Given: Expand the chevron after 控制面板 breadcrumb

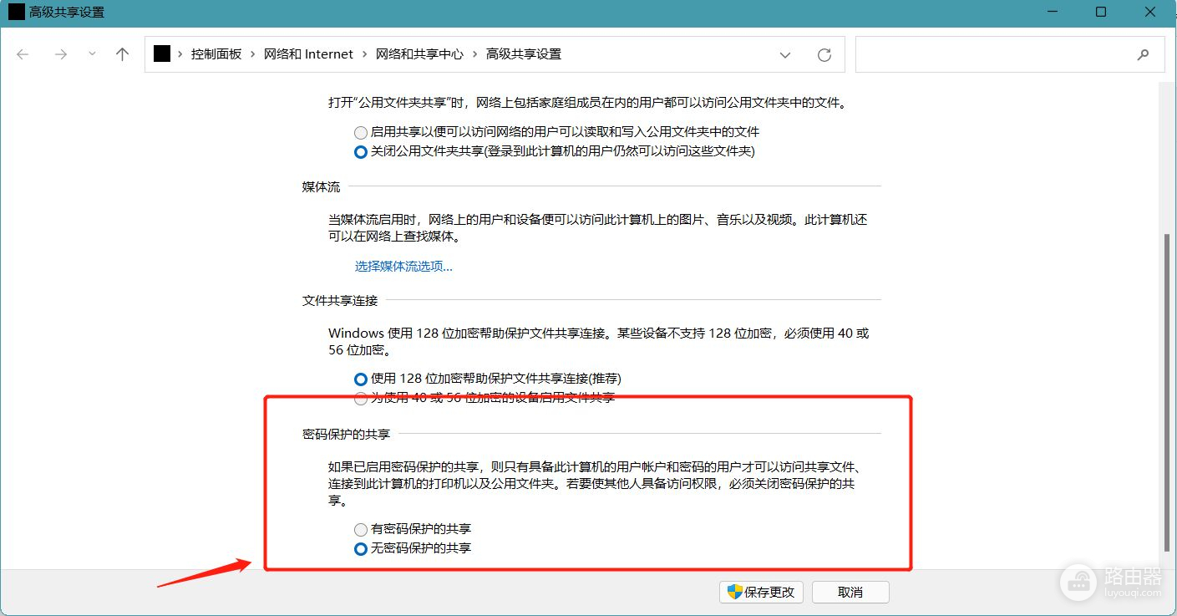Looking at the screenshot, I should coord(253,53).
